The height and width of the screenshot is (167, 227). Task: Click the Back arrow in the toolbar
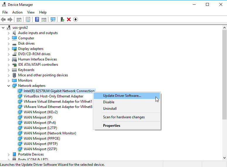[x=3, y=19]
